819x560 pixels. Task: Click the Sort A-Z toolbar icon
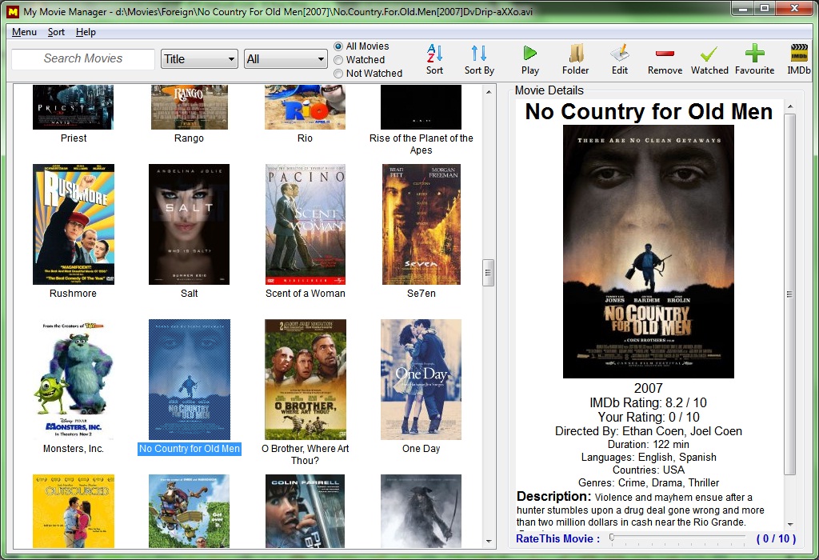(434, 54)
